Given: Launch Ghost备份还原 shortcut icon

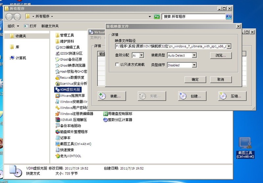Looking at the screenshot, I should pos(58,59).
